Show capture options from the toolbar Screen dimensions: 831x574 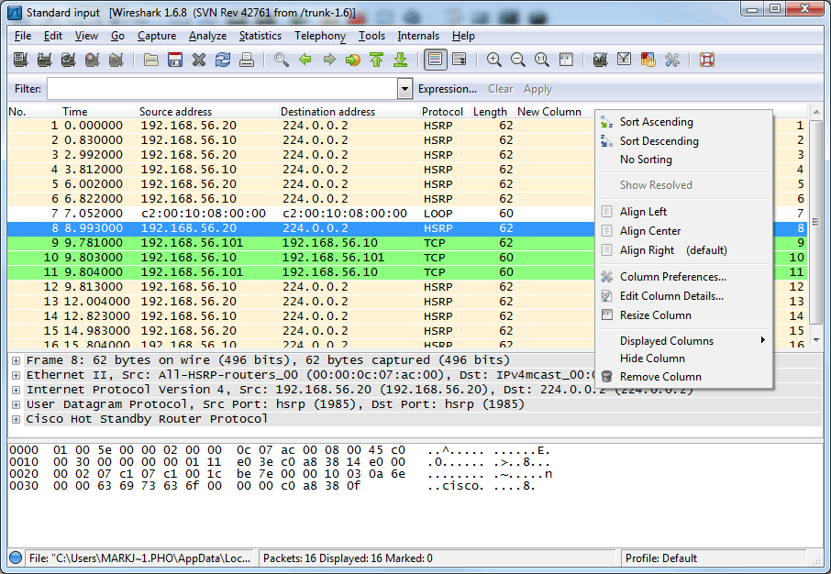45,60
